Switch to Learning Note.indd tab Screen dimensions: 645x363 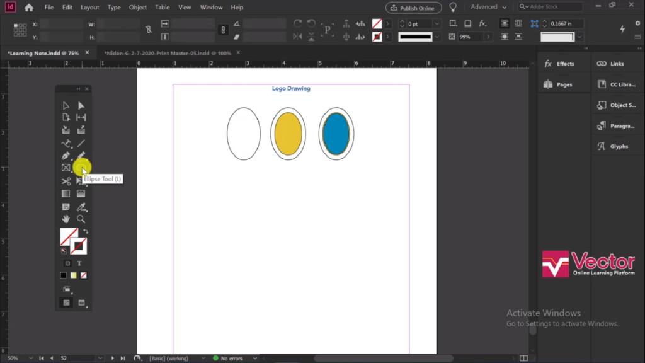click(x=43, y=53)
